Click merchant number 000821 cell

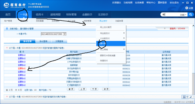pyautogui.click(x=126, y=69)
